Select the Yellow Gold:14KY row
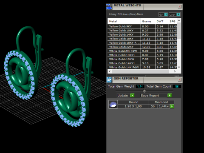This screenshot has width=204, height=153. coord(142,34)
